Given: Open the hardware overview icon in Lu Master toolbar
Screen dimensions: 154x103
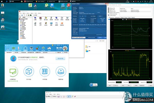Looking at the screenshot, I should (8, 48).
